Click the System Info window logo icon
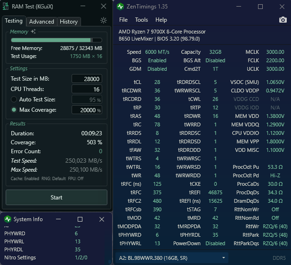The width and height of the screenshot is (291, 265). (x=8, y=219)
